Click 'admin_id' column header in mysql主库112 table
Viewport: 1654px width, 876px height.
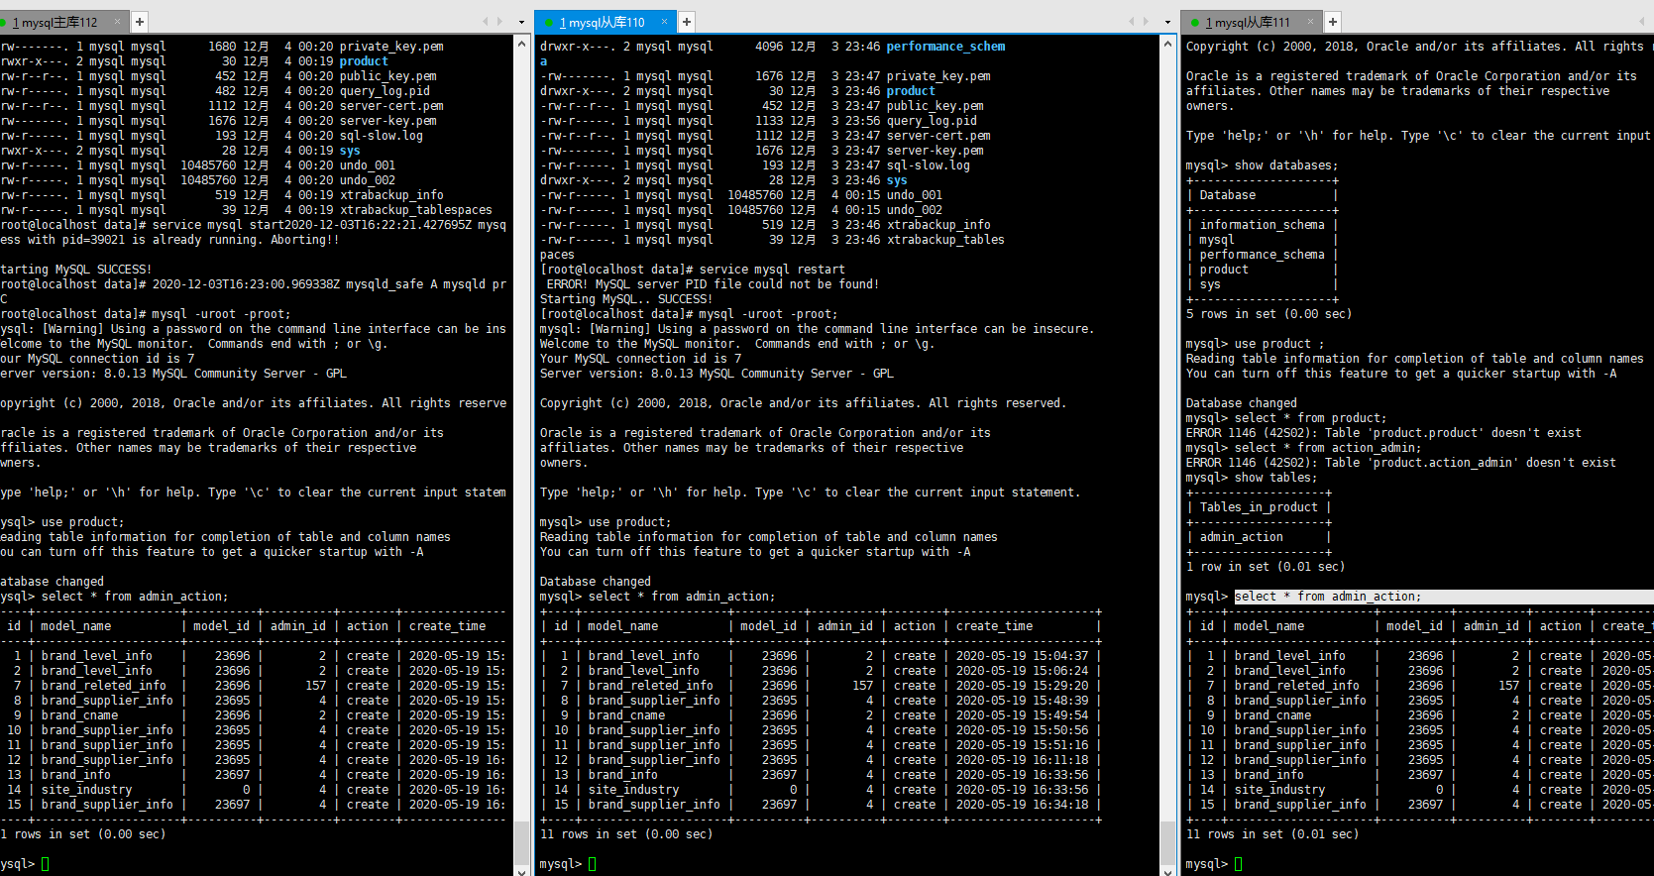tap(297, 626)
